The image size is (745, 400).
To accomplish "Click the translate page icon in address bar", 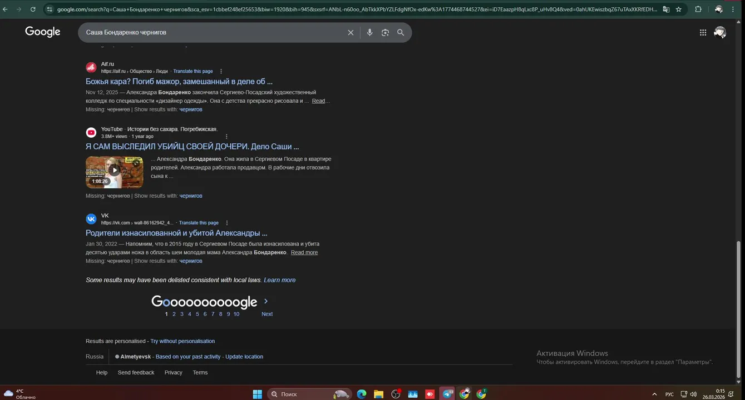I will click(665, 9).
